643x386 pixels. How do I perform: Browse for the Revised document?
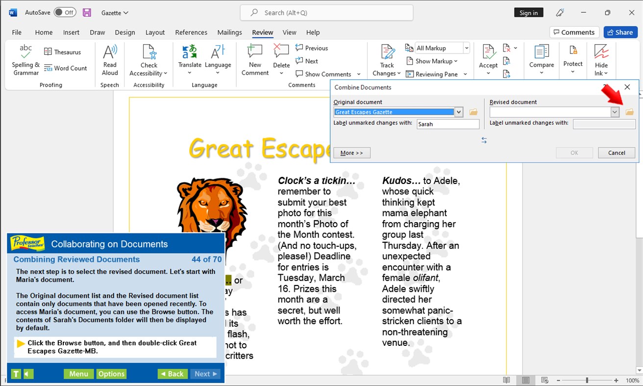tap(630, 112)
